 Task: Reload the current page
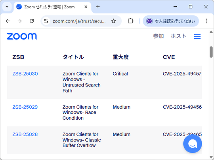[x=32, y=21]
